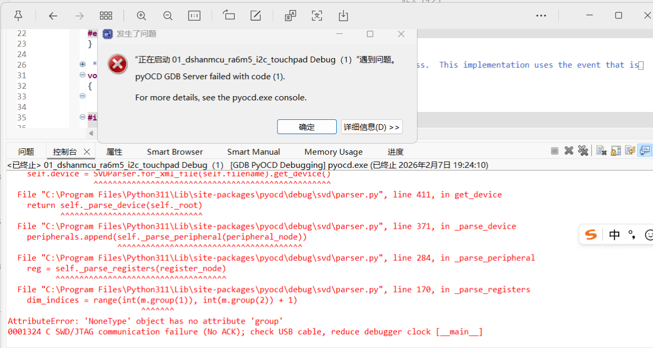The image size is (653, 348).
Task: Show actual size with the 1:1 icon
Action: click(x=194, y=16)
